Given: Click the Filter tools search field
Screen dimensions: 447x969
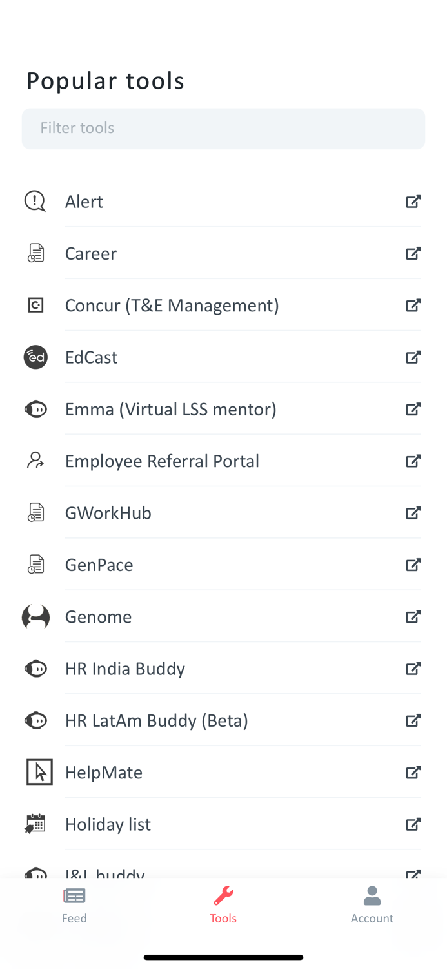Looking at the screenshot, I should (223, 129).
